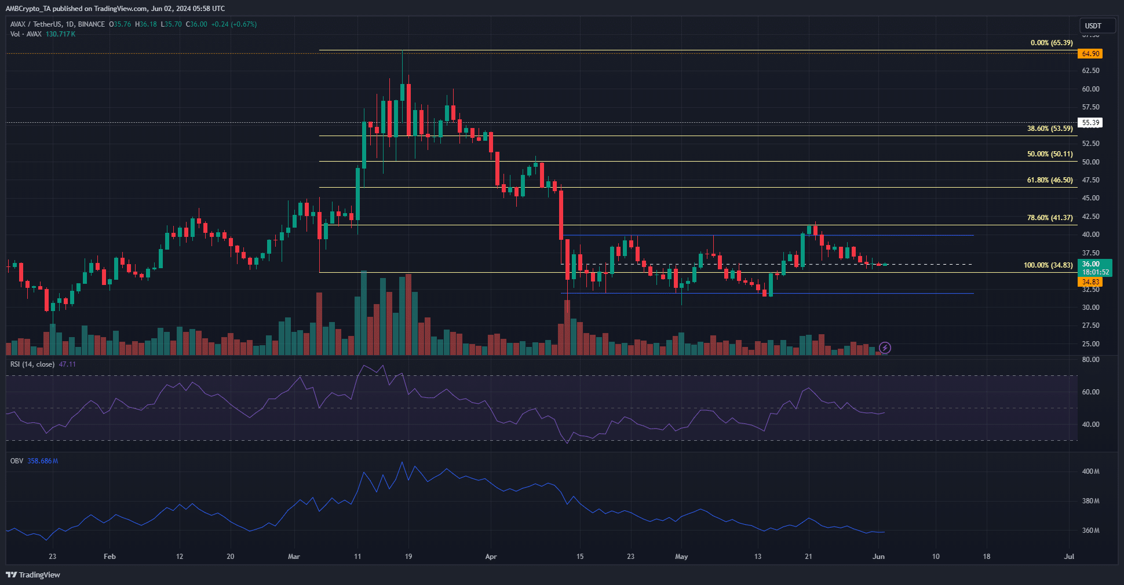Screen dimensions: 1124x585
Task: Click the 380 M level on OBV scale
Action: [x=1090, y=501]
